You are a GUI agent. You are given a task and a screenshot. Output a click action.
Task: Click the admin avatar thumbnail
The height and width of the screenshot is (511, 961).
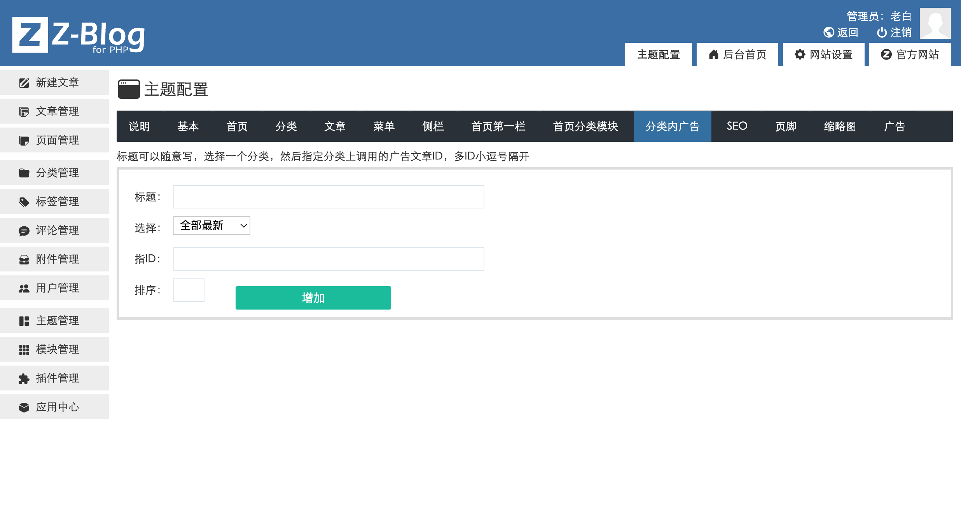[x=935, y=23]
